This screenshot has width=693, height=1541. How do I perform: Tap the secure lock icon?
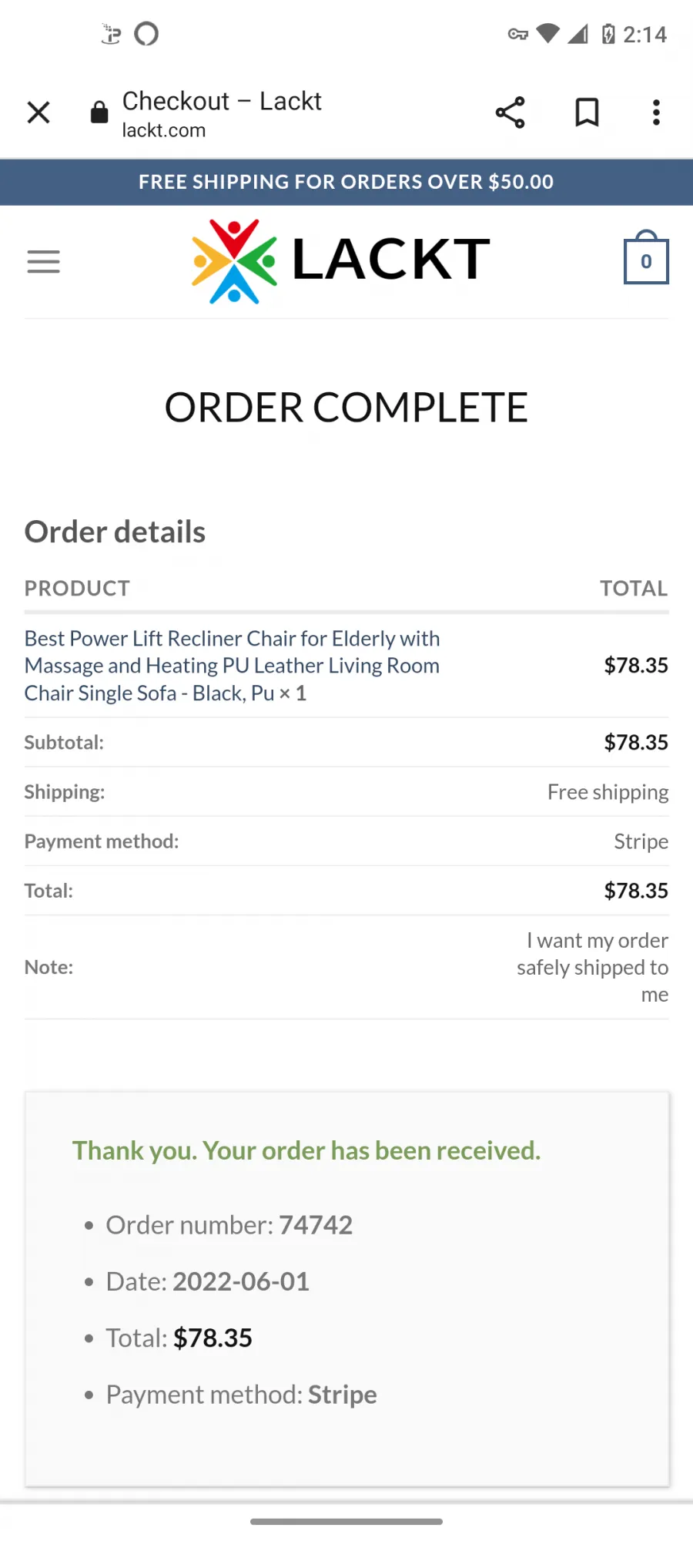[x=99, y=112]
